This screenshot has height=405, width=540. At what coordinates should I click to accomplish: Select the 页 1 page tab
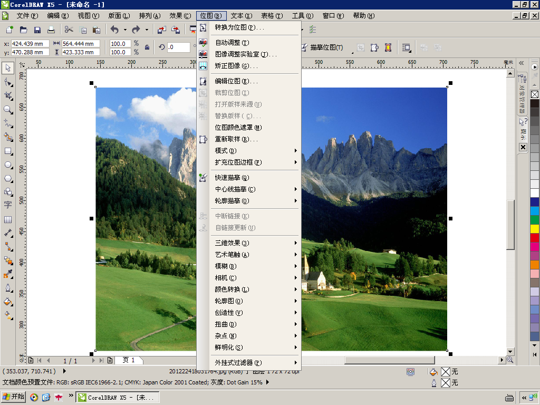[x=128, y=360]
